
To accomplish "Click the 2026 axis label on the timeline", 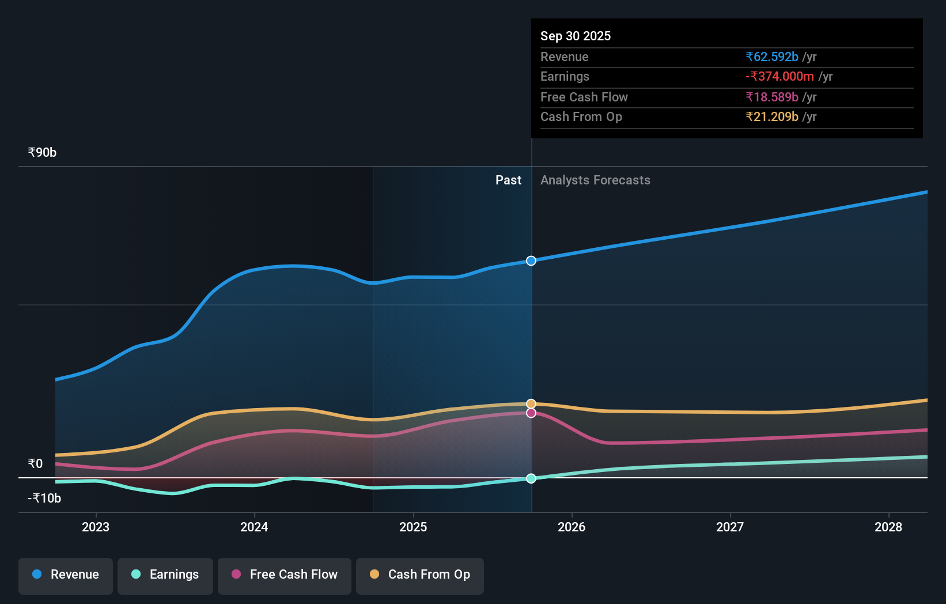I will click(572, 527).
